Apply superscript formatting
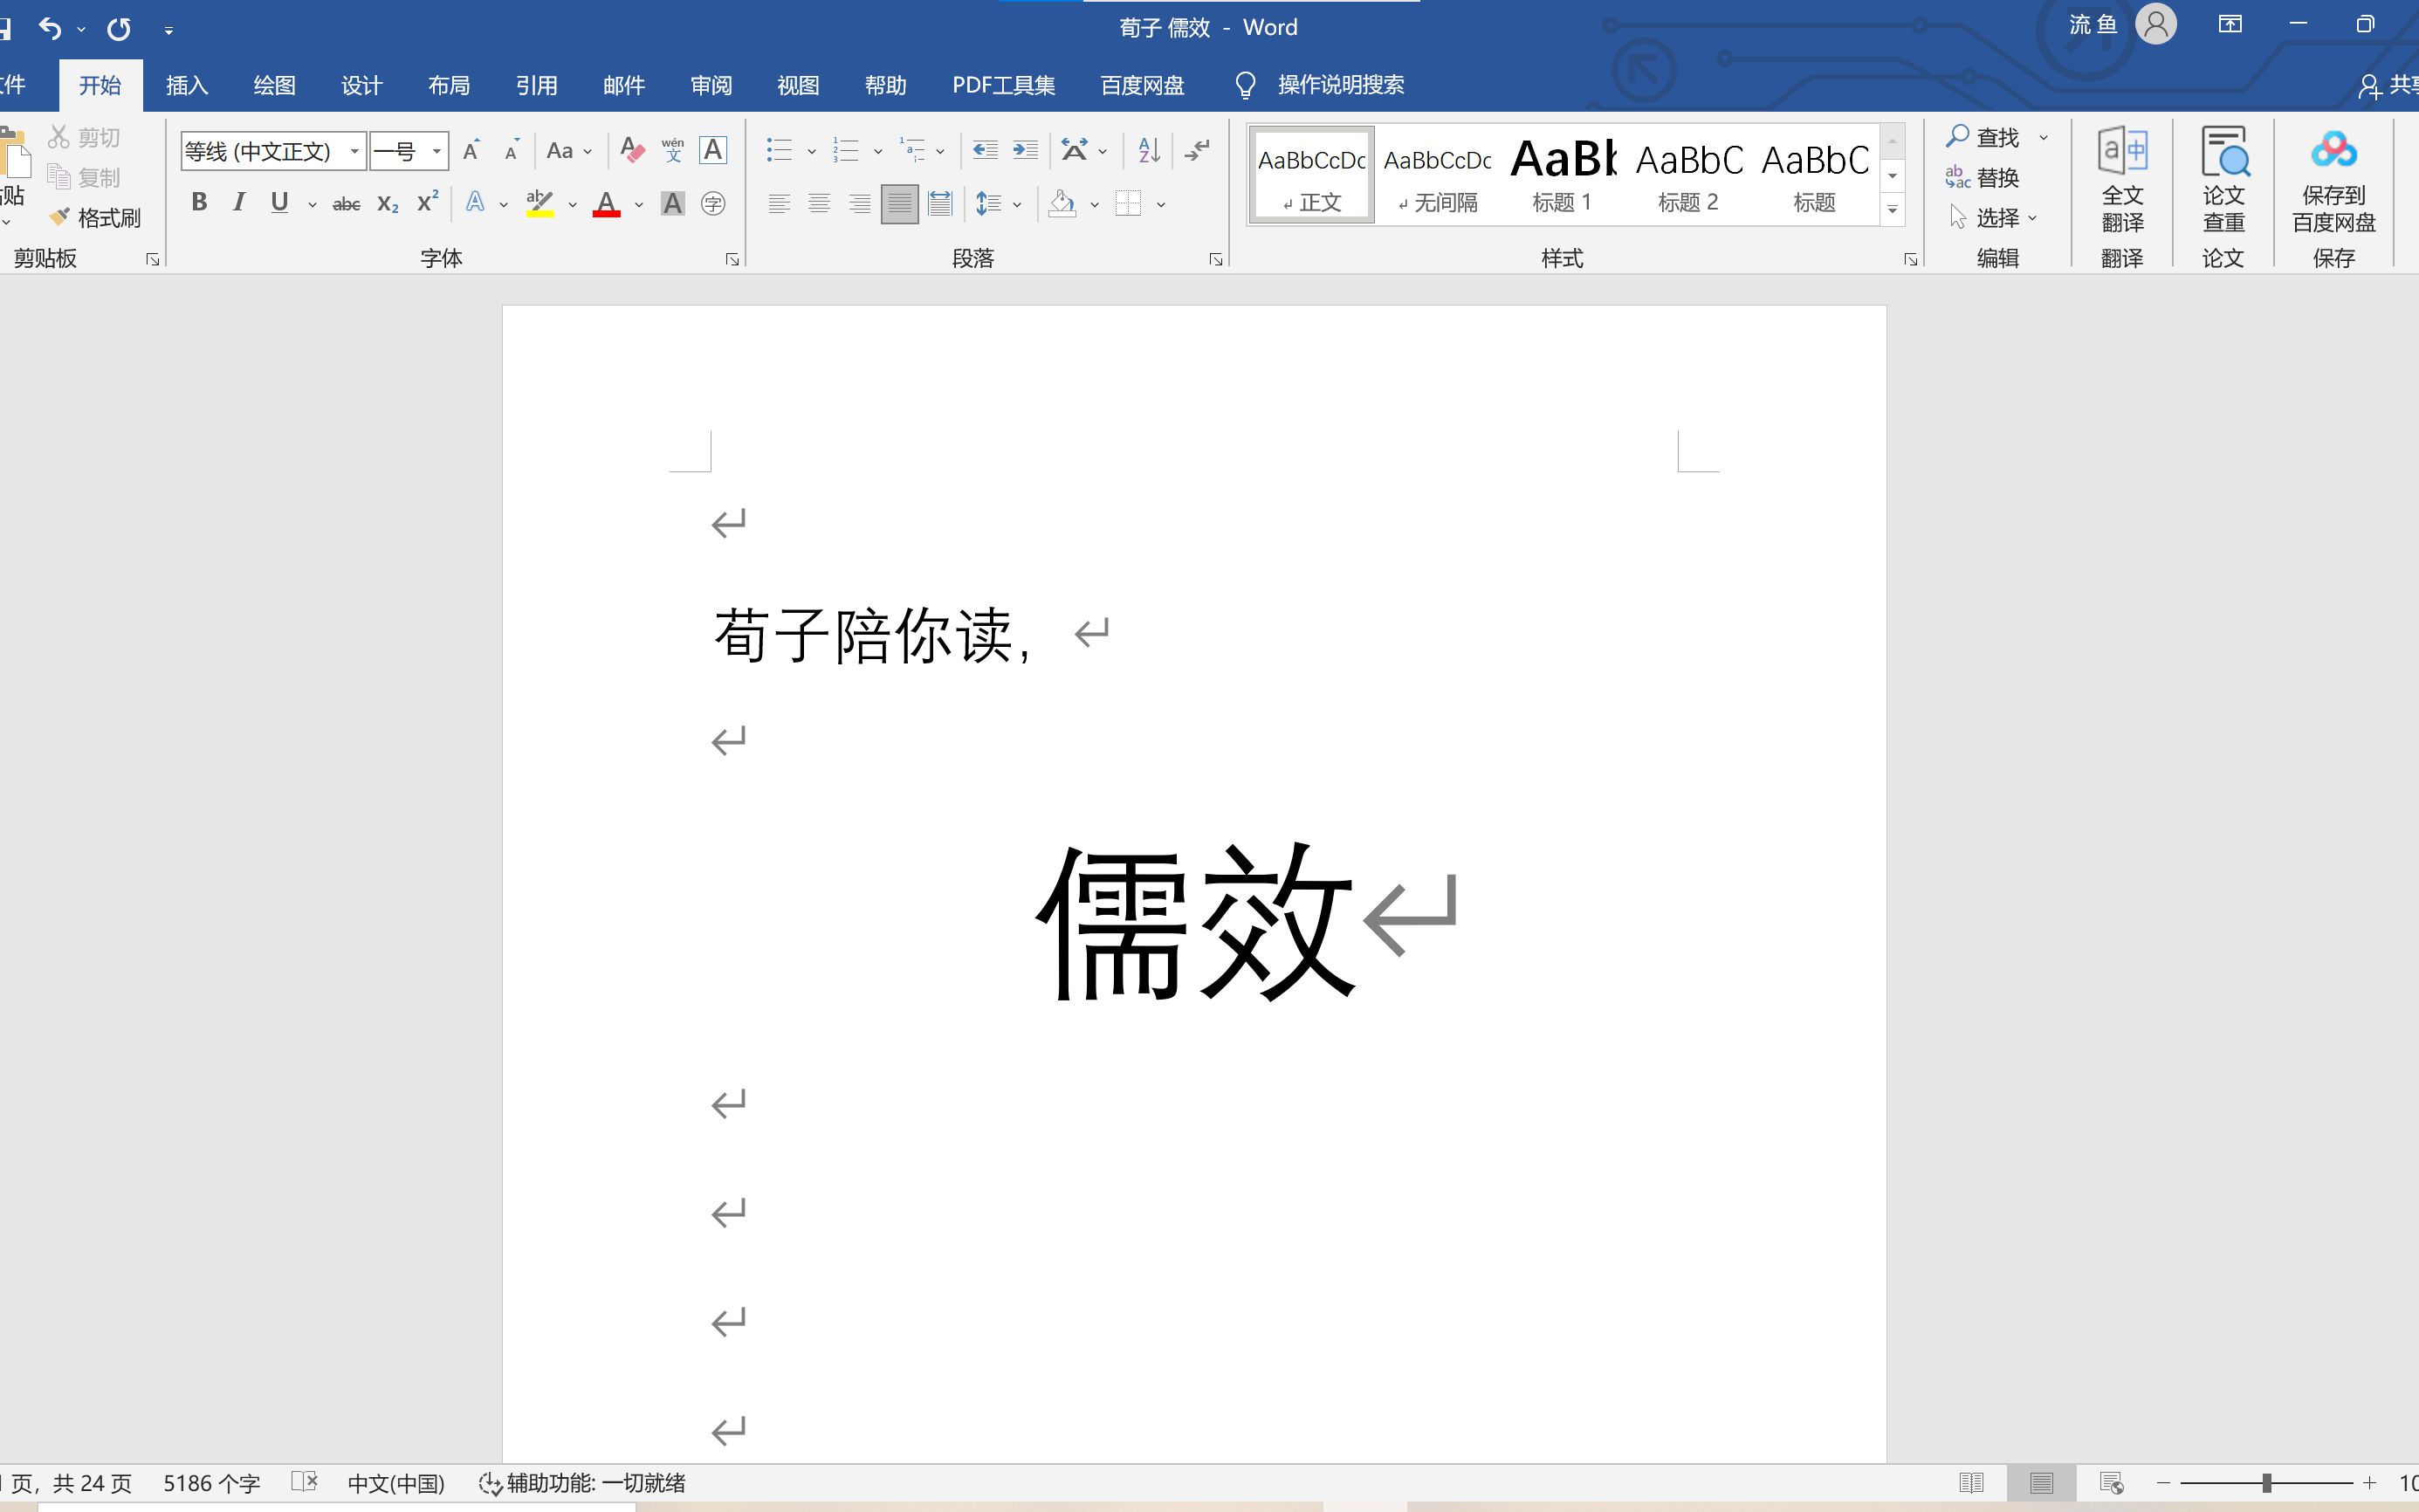 428,203
